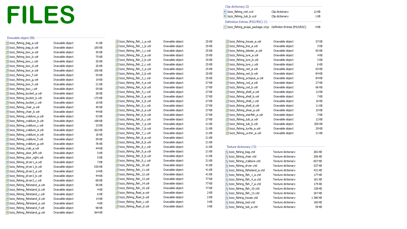Image resolution: width=407 pixels, height=229 pixels.
Task: Select file bzzz_fishing_crablure_d.ydr
Action: click(x=26, y=130)
